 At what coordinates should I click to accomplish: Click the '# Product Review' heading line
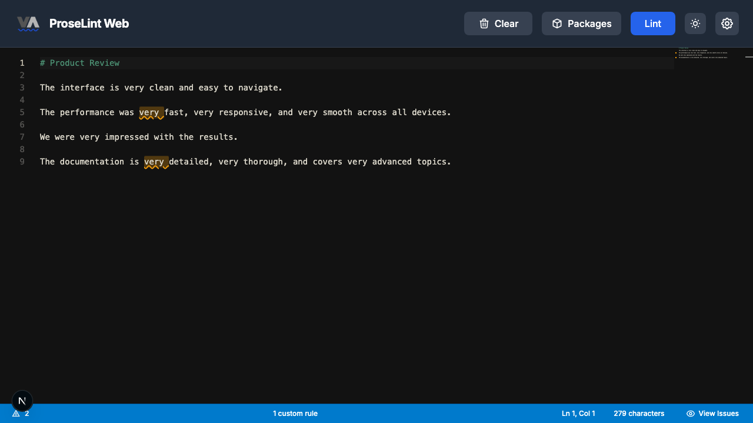79,63
